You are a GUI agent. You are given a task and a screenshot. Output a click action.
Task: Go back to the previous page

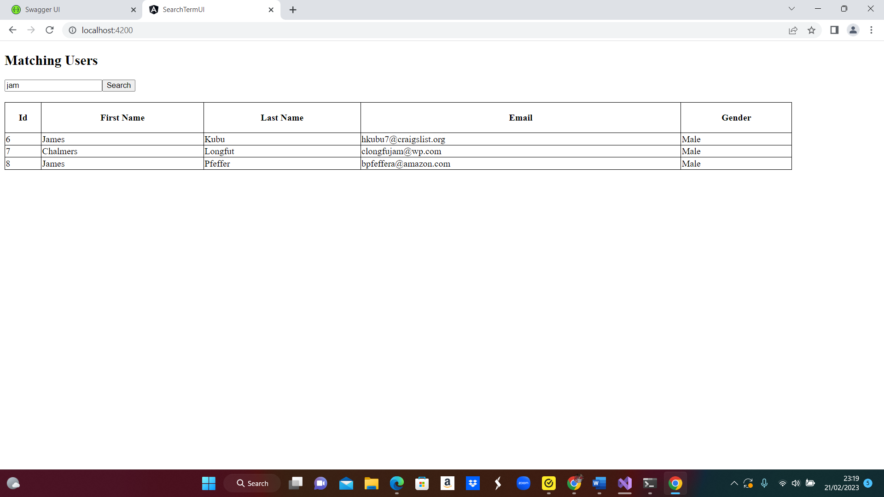tap(12, 30)
